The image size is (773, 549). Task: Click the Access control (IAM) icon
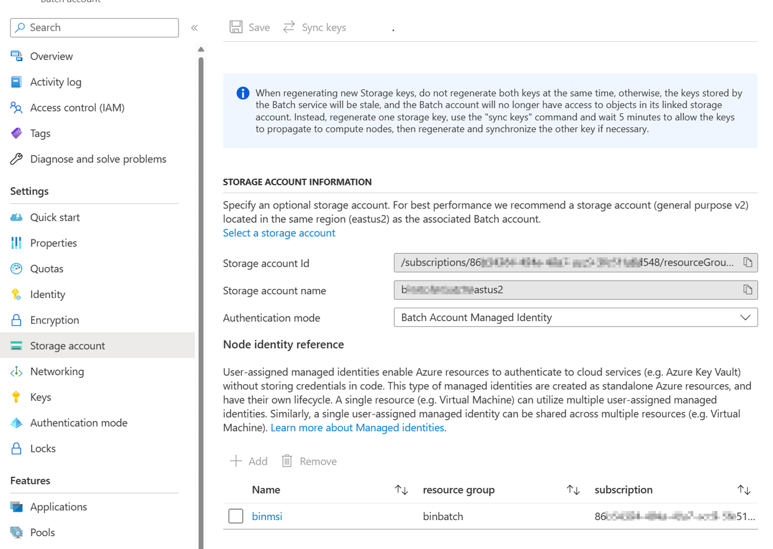(17, 107)
